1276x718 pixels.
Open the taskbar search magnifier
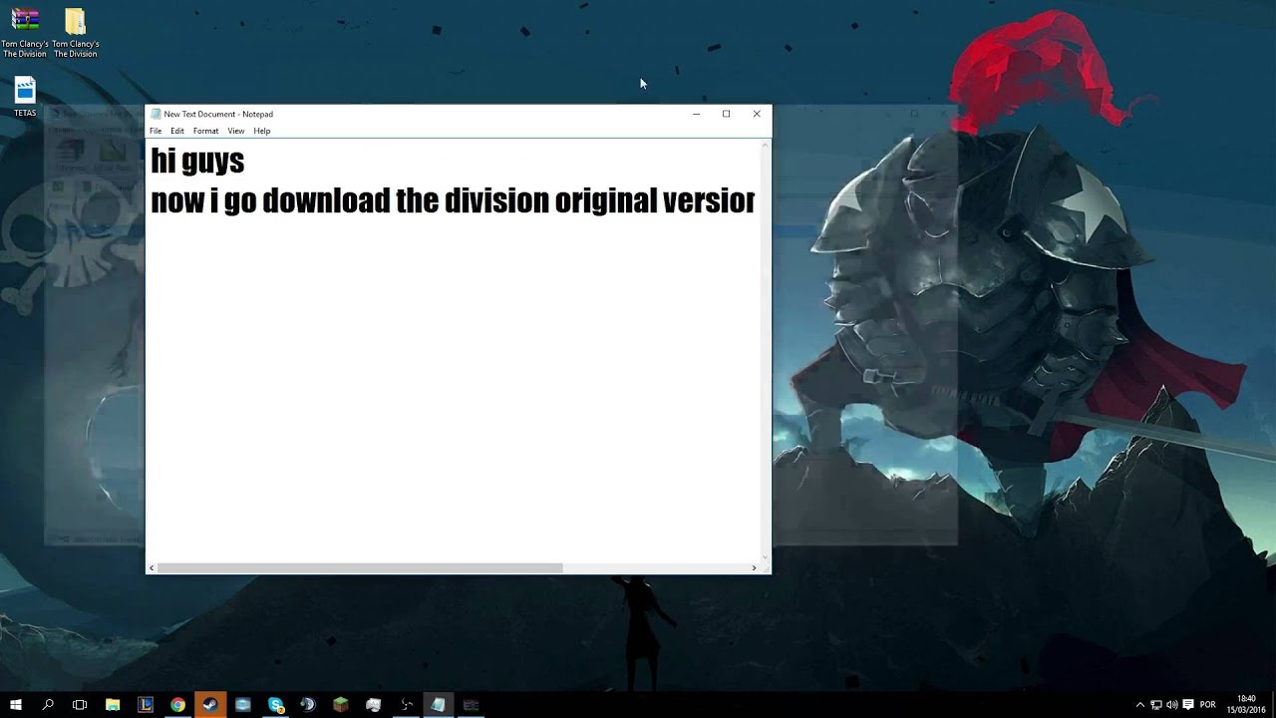(48, 704)
